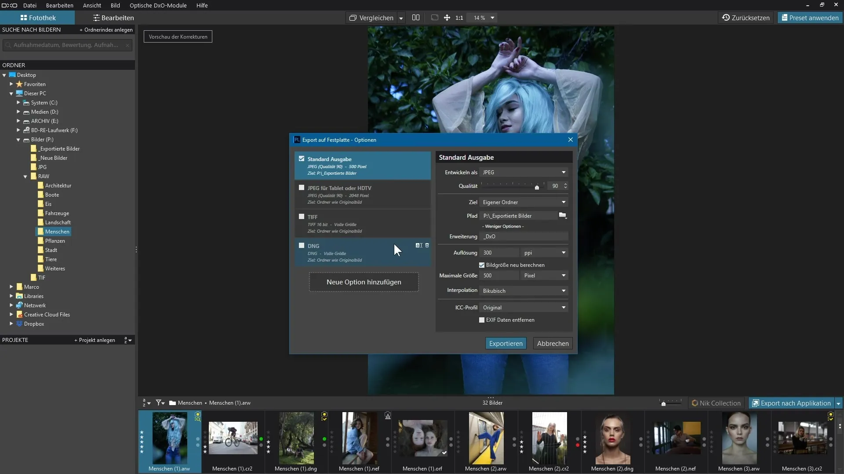Select the Menschen (2).dng thumbnail
This screenshot has width=844, height=474.
(612, 442)
